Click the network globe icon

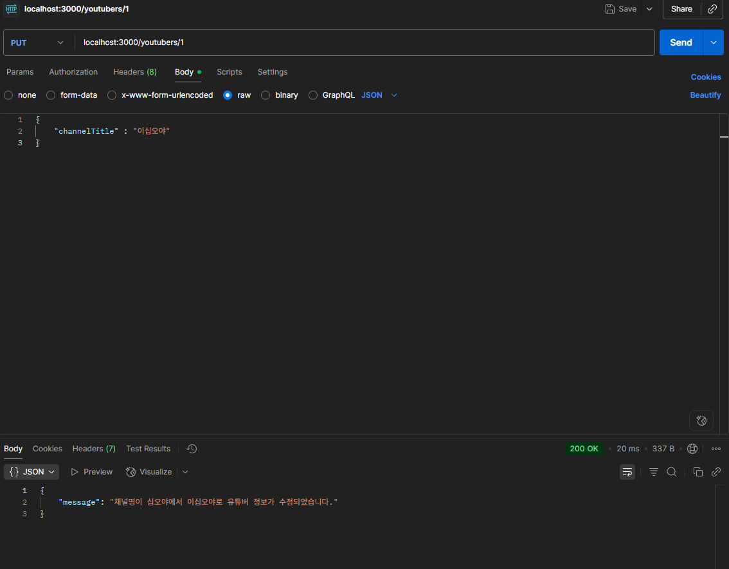click(692, 449)
